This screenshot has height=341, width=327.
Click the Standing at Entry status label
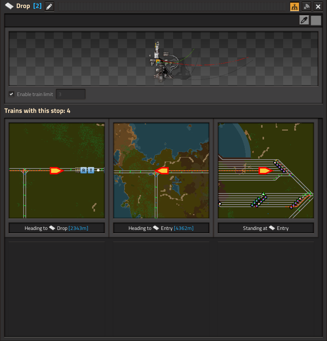click(x=266, y=228)
